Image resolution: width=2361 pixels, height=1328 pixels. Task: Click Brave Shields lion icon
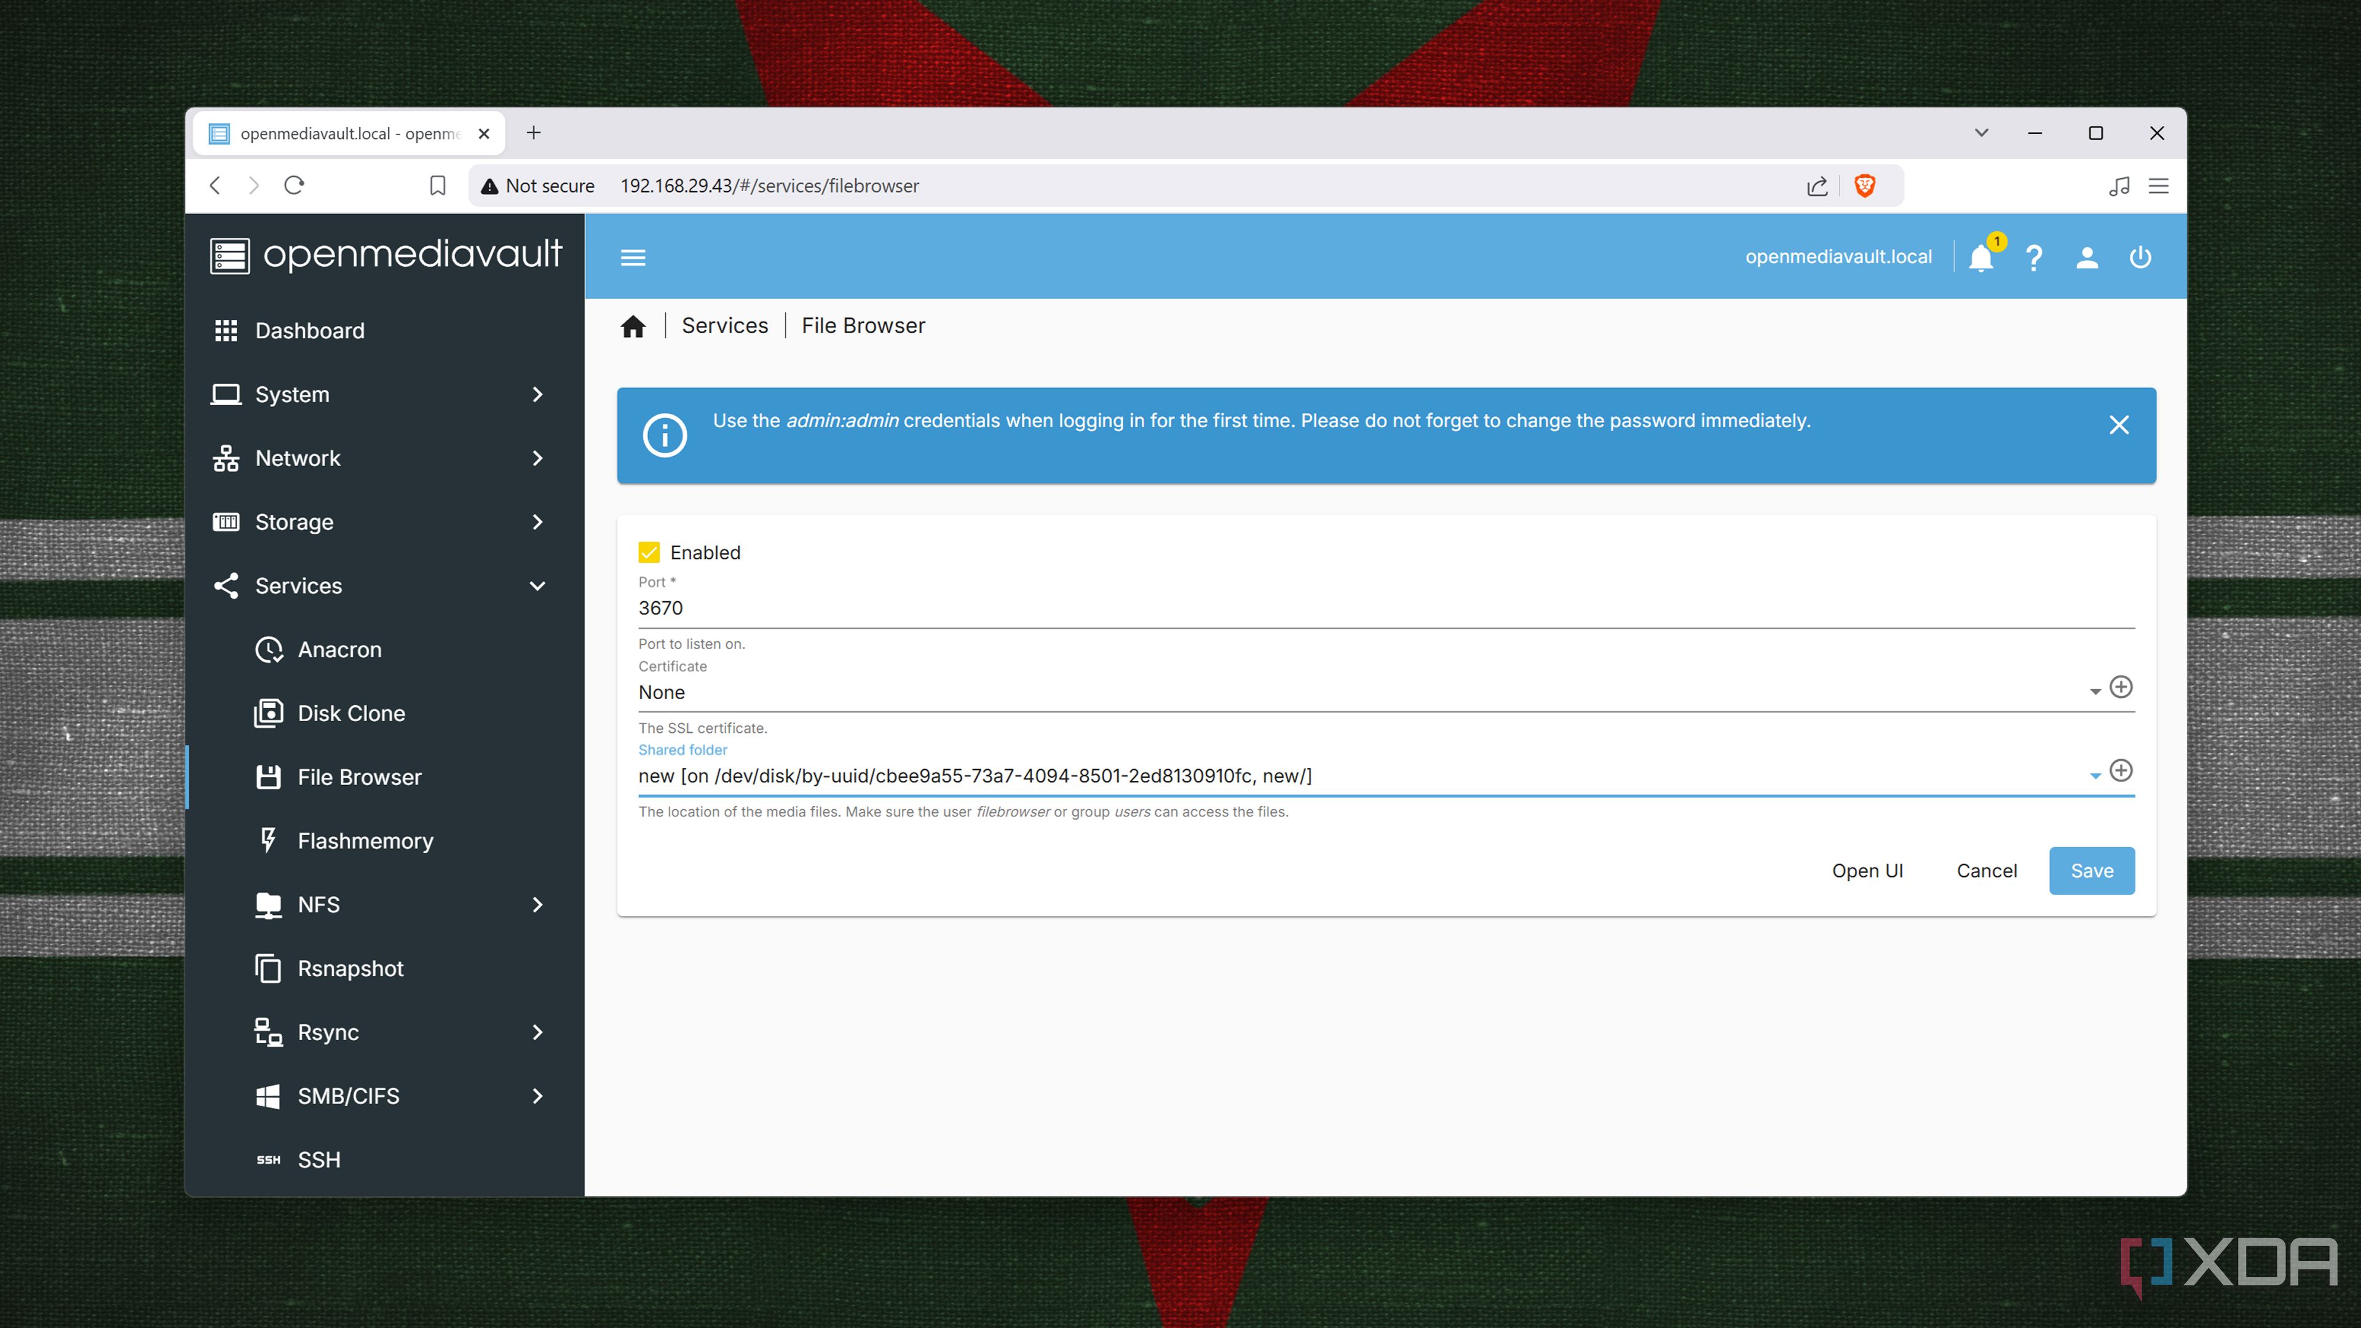coord(1864,186)
